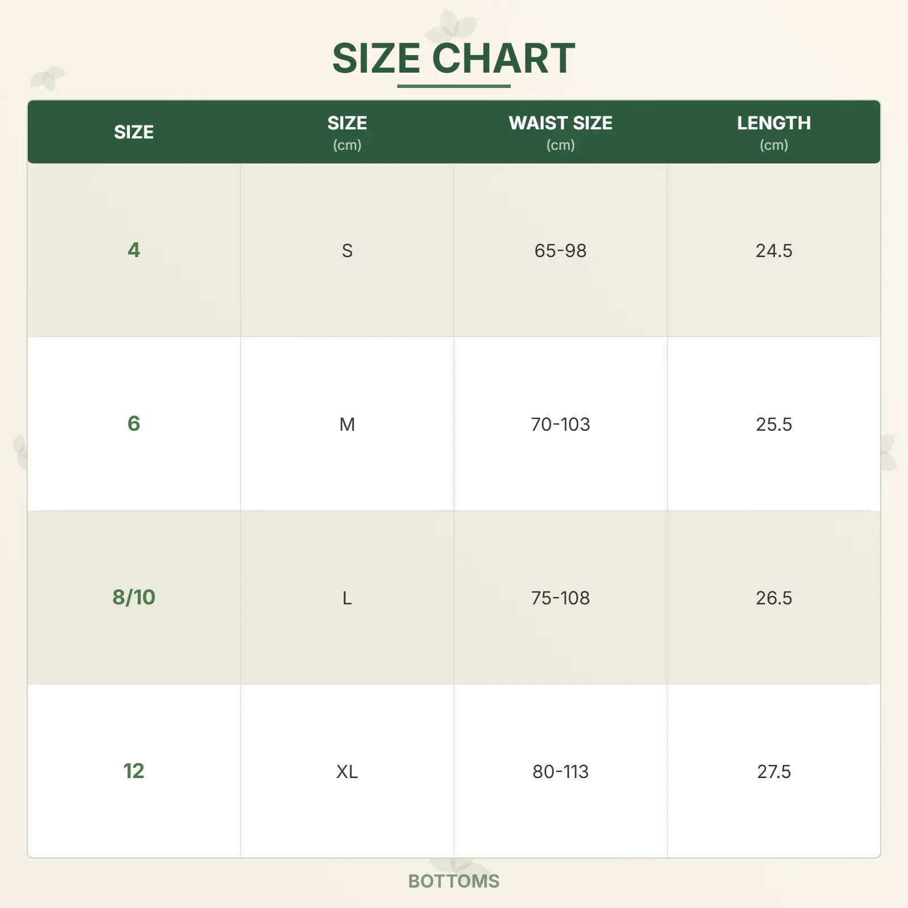Click the 26.5 length value

(774, 598)
